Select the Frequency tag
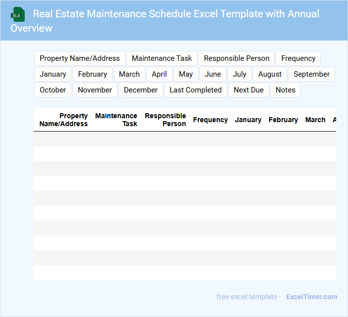 pyautogui.click(x=298, y=58)
